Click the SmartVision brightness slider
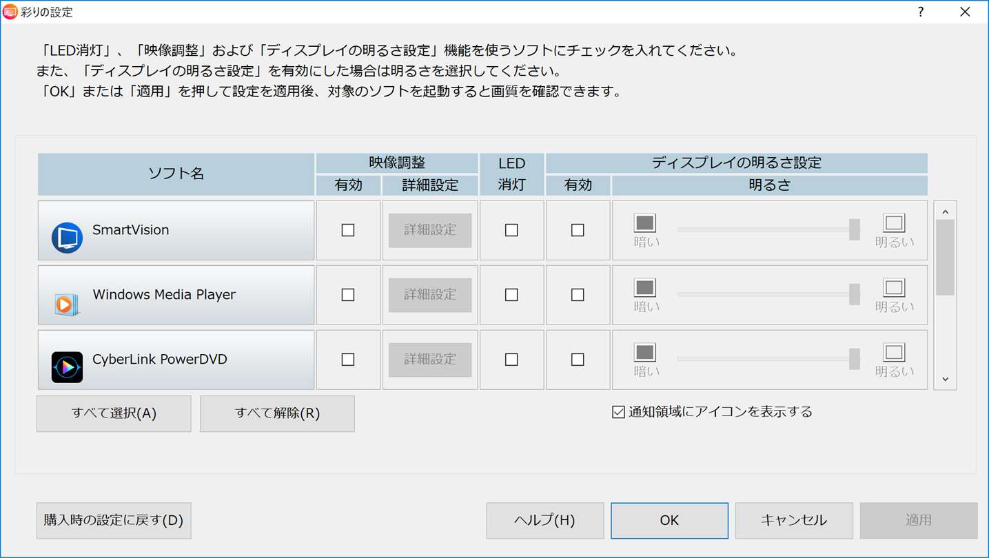 pyautogui.click(x=766, y=230)
